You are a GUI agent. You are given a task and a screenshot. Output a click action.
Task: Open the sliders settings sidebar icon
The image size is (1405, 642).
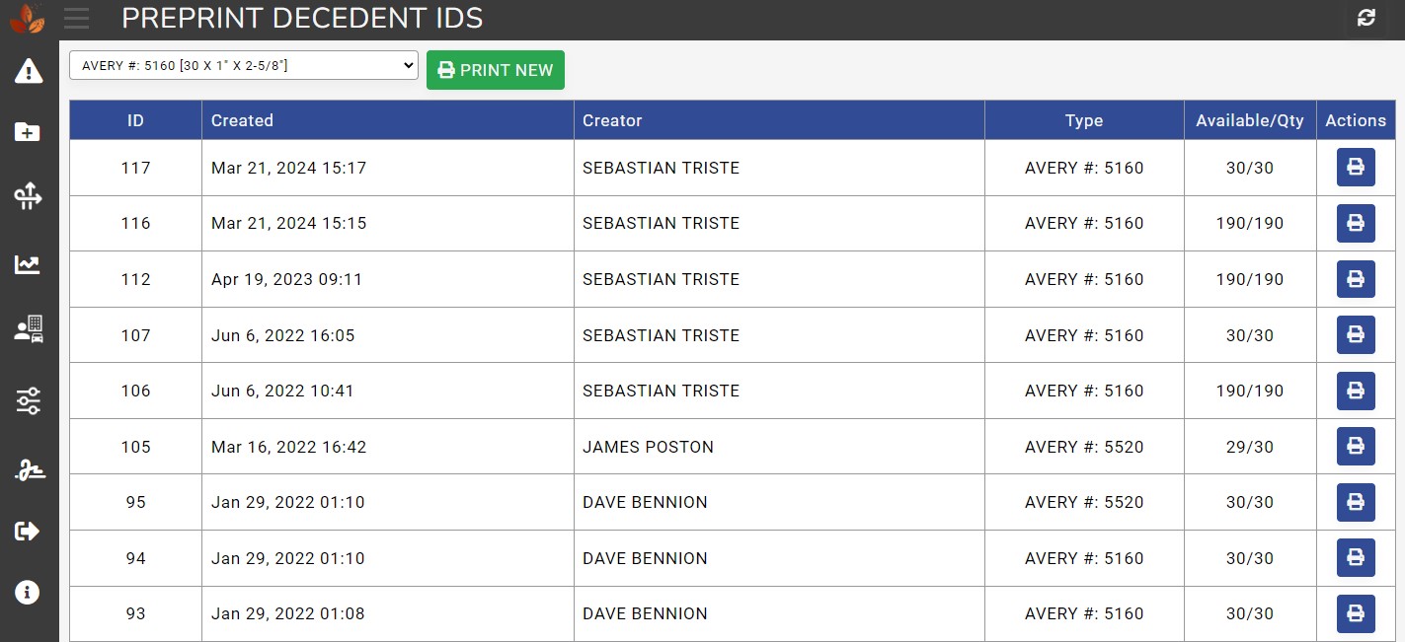pyautogui.click(x=28, y=400)
